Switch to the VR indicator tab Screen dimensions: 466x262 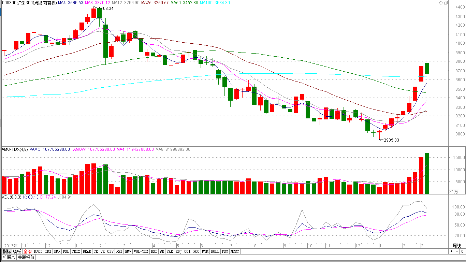[103, 251]
